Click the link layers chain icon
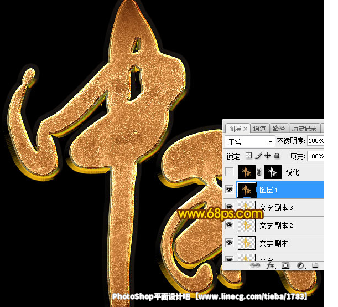 (x=256, y=265)
